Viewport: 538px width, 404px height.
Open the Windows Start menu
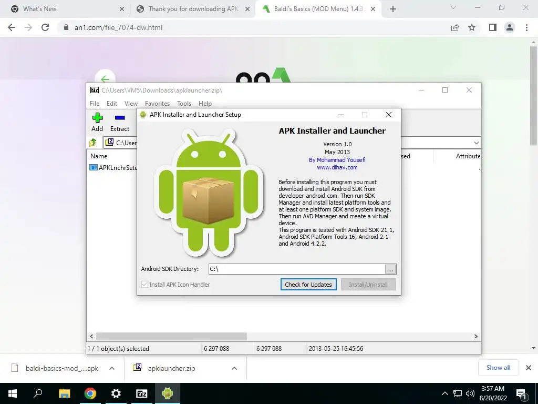[13, 393]
